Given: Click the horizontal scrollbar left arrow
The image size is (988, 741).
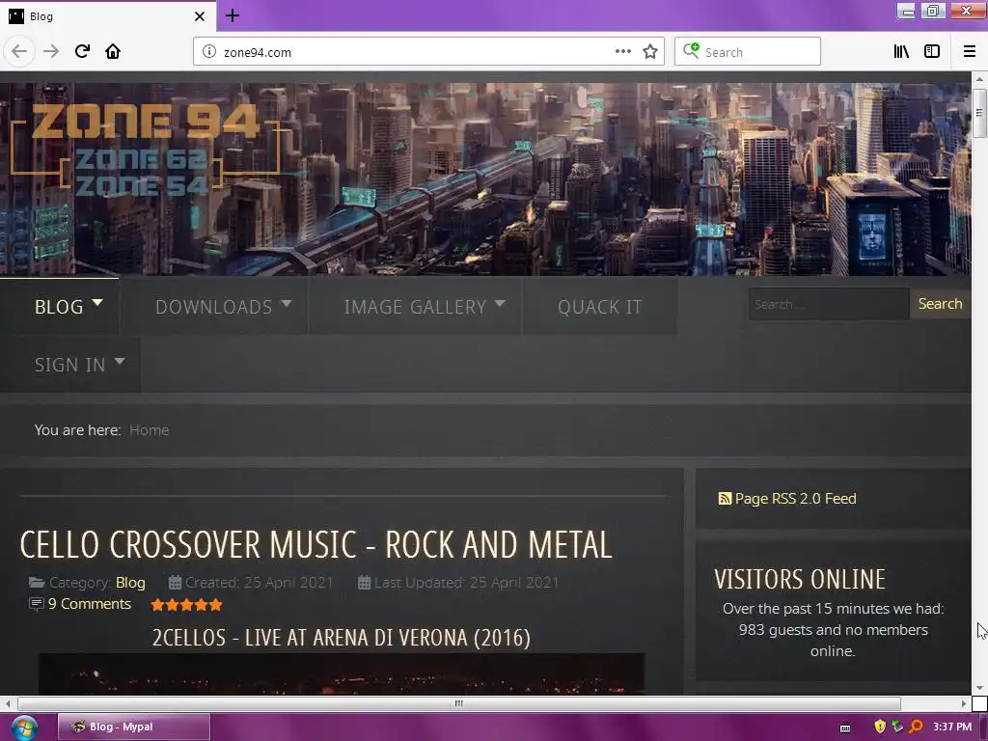Looking at the screenshot, I should pos(8,703).
